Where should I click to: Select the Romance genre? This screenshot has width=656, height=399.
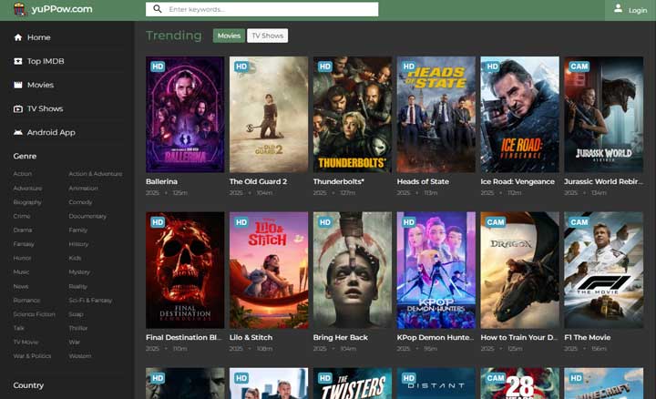[x=26, y=301]
